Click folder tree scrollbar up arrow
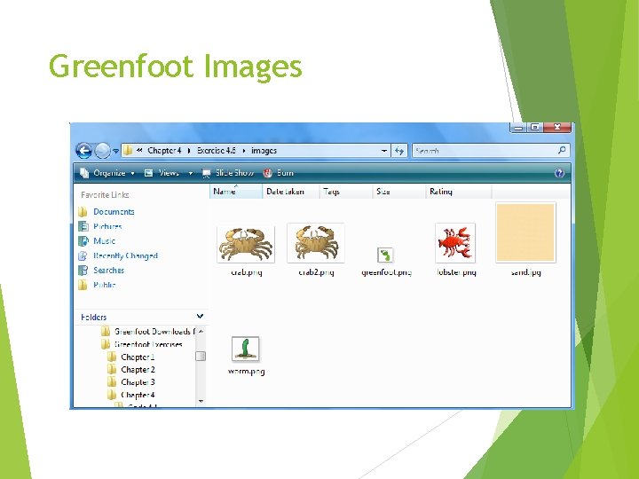 point(201,331)
